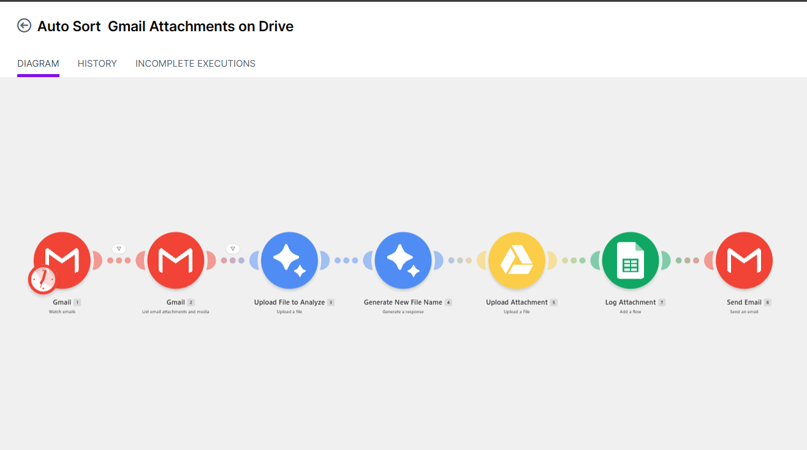The width and height of the screenshot is (807, 450).
Task: Click the 'Watch emails' subtitle text
Action: coord(62,312)
